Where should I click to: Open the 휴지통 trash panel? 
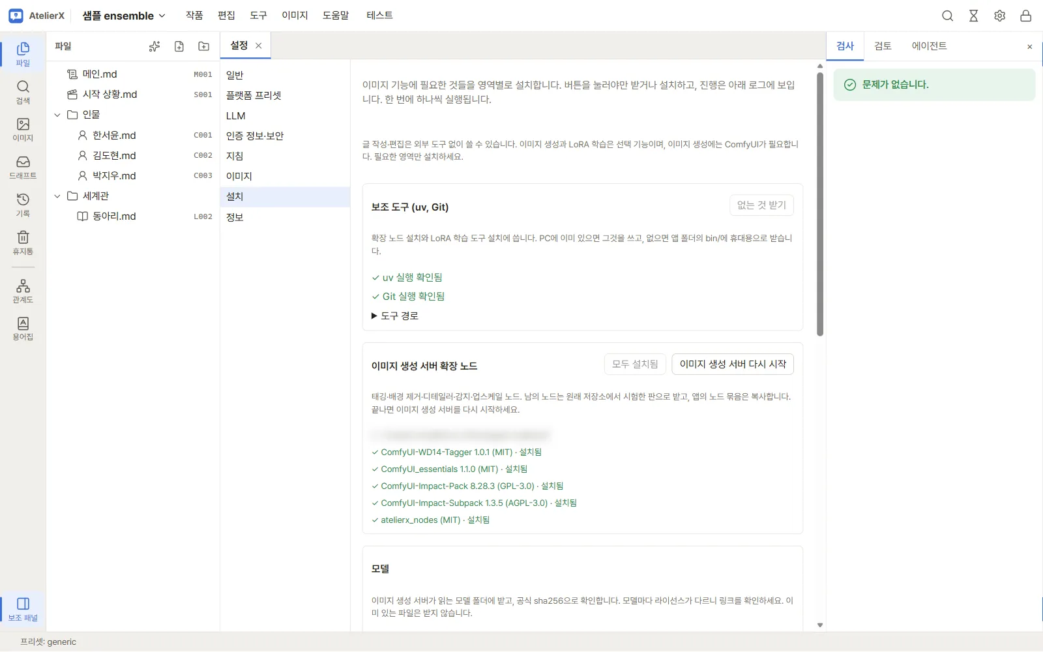pos(23,243)
